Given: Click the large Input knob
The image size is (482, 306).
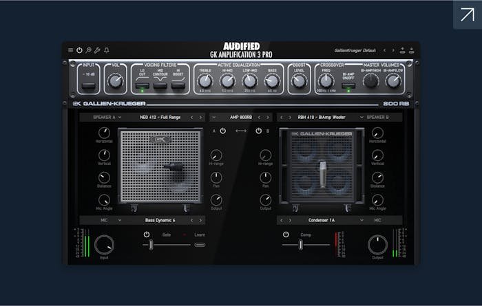Looking at the screenshot, I should (104, 245).
